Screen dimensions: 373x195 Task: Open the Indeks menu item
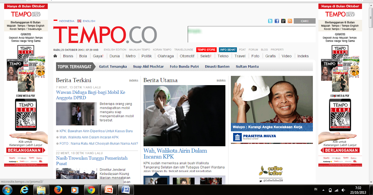tap(303, 56)
